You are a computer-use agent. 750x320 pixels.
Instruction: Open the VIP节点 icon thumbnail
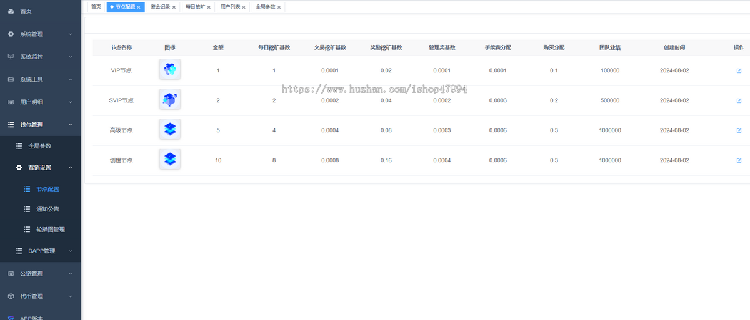(x=170, y=70)
